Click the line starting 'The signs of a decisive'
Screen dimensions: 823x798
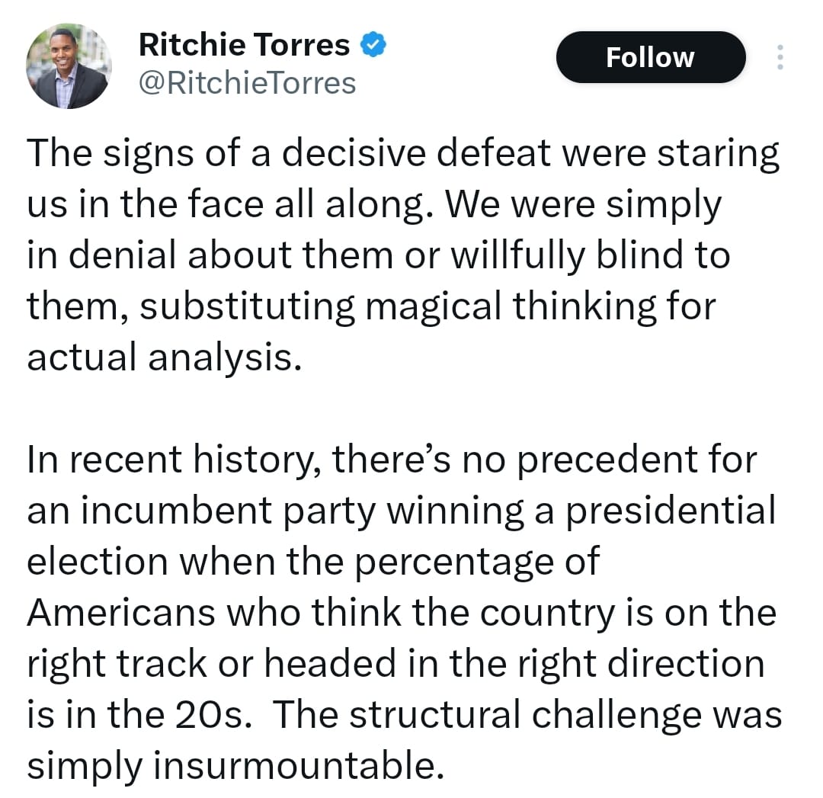point(403,154)
